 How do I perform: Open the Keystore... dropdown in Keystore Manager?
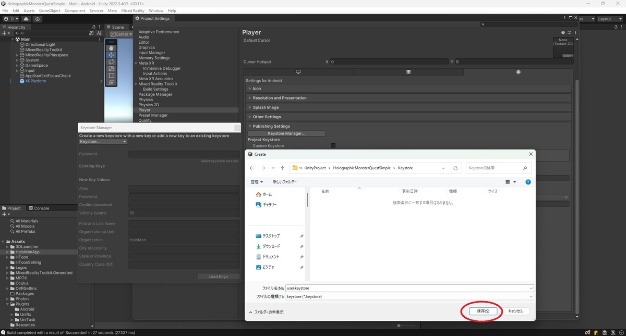[x=103, y=142]
